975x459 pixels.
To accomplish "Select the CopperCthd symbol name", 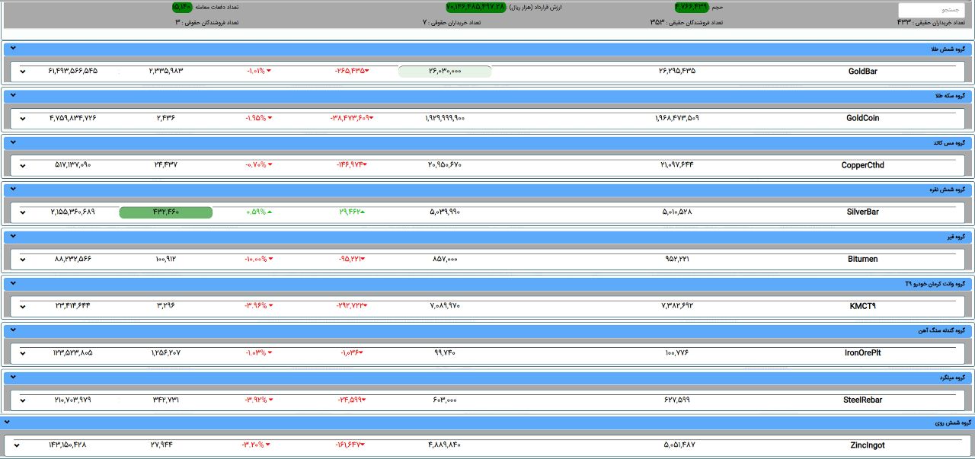I will tap(863, 165).
